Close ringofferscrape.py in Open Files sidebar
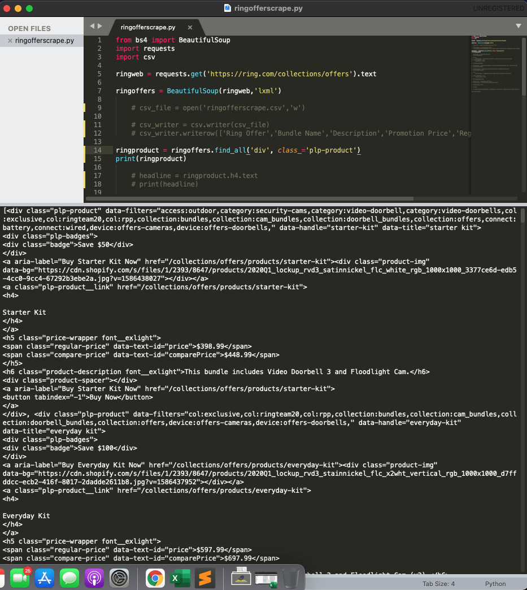This screenshot has height=590, width=527. [10, 41]
